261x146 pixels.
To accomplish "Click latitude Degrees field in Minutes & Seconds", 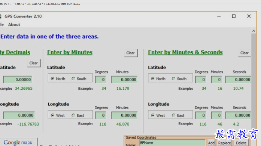I will tap(201, 80).
